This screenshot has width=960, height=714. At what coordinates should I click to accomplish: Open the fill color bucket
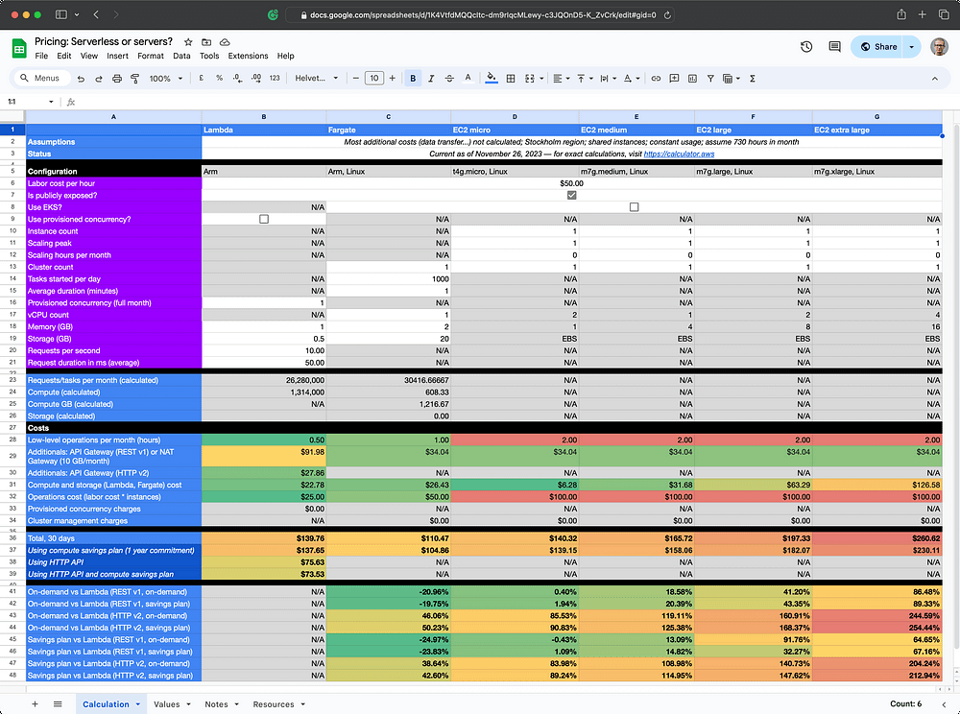(491, 79)
